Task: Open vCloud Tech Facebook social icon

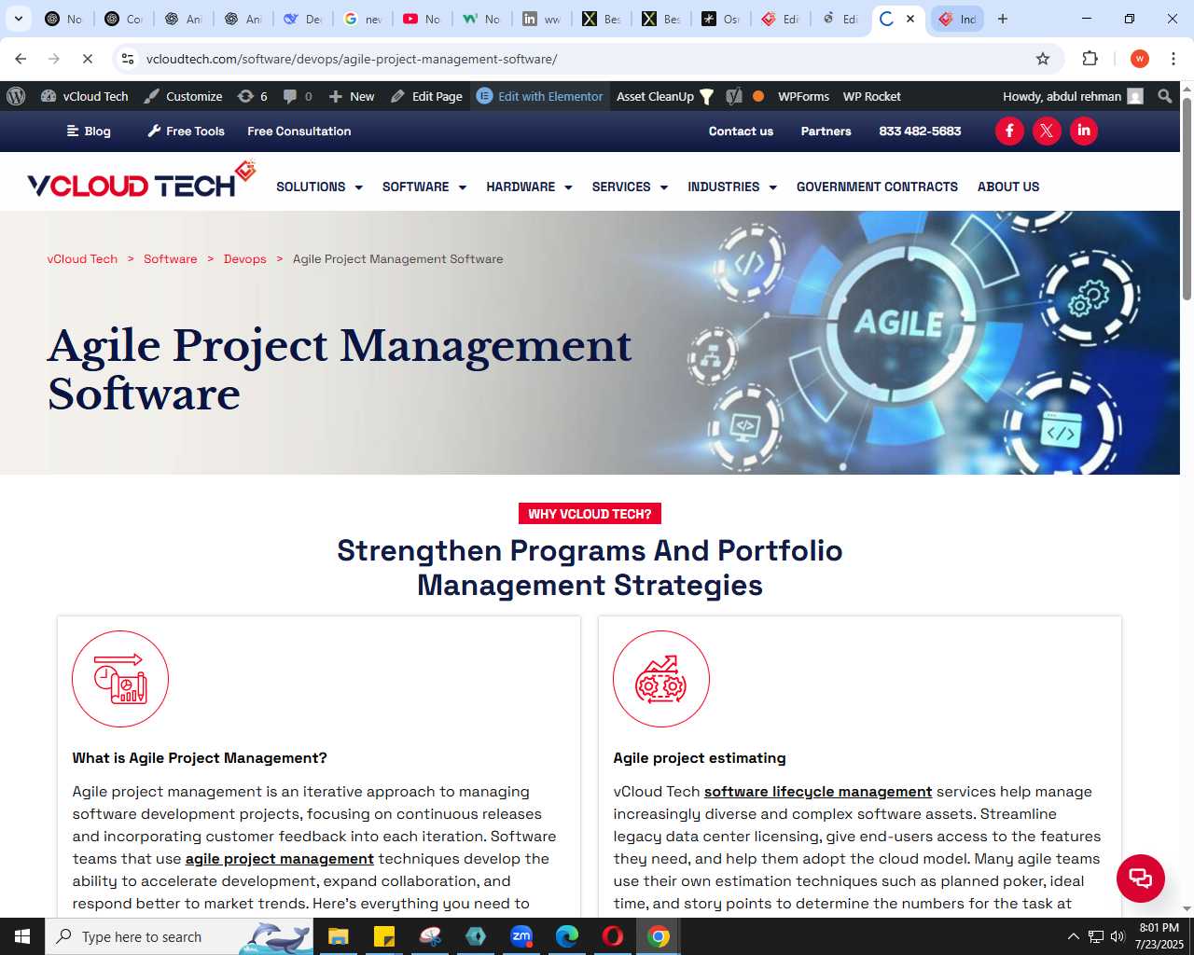Action: tap(1009, 131)
